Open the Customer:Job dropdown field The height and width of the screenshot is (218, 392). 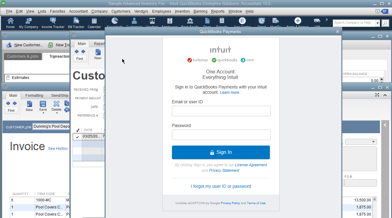[51, 127]
